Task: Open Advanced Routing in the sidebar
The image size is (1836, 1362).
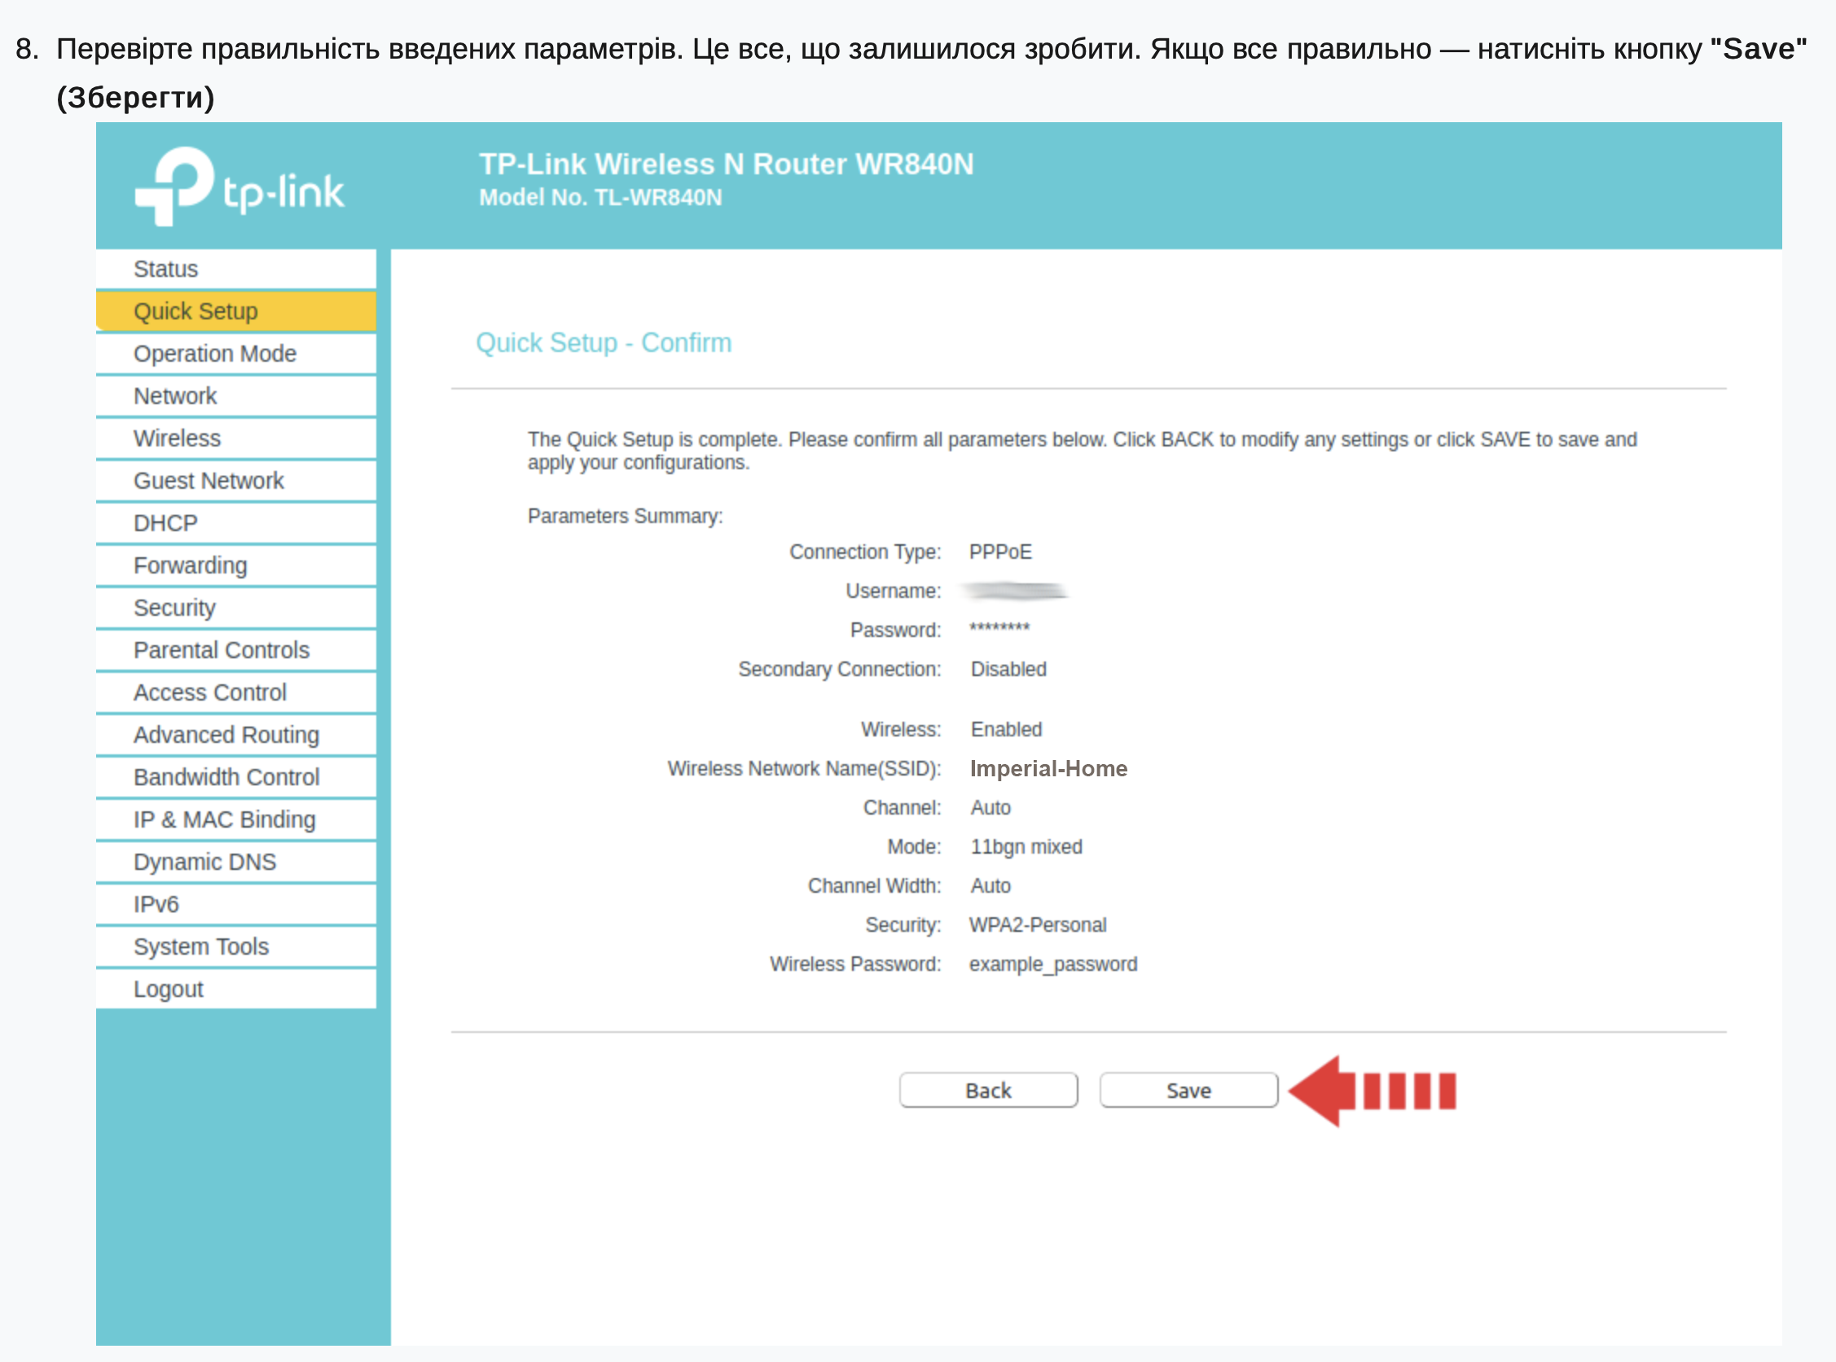Action: tap(226, 735)
